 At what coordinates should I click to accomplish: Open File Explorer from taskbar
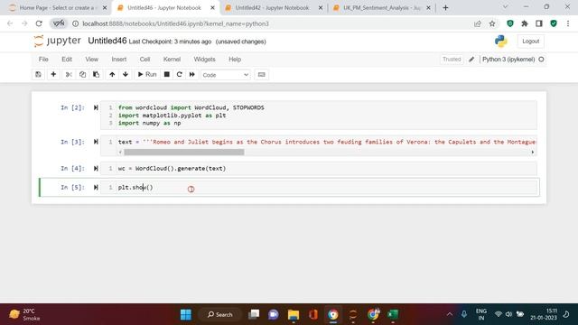pyautogui.click(x=294, y=314)
